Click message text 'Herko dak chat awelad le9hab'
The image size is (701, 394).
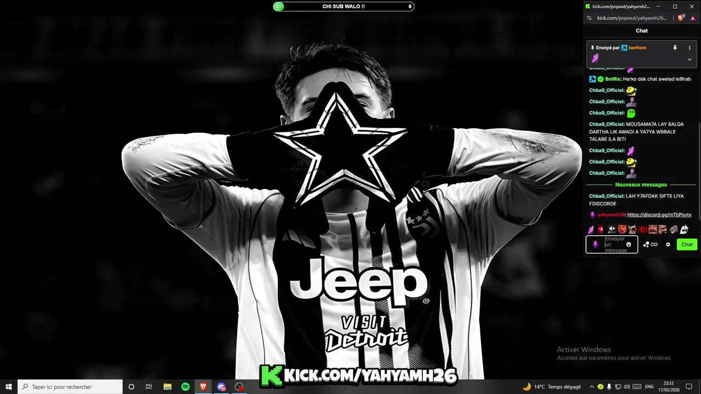657,79
